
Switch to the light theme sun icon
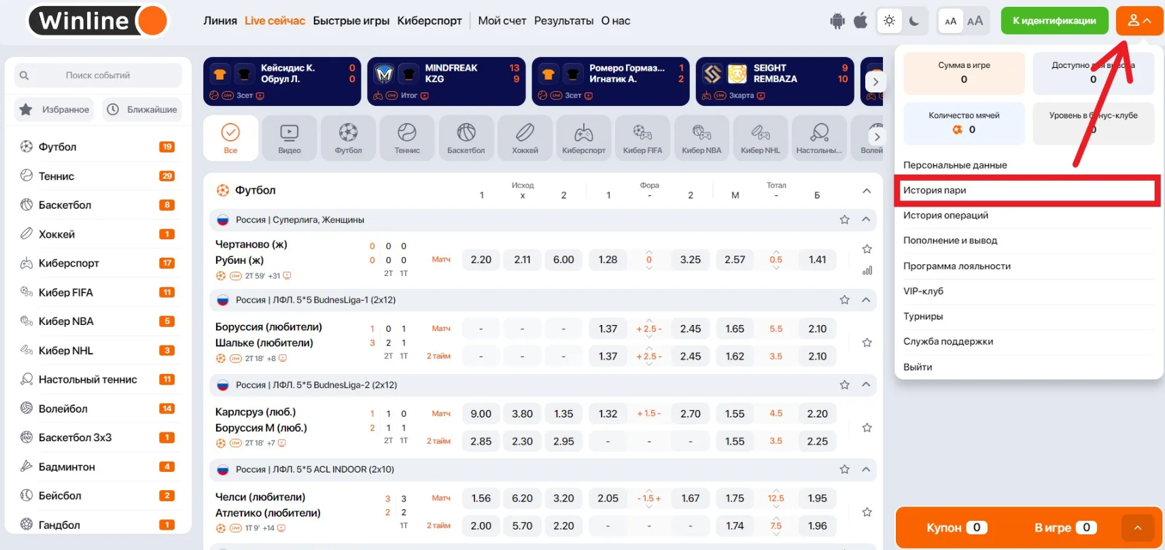click(x=889, y=21)
